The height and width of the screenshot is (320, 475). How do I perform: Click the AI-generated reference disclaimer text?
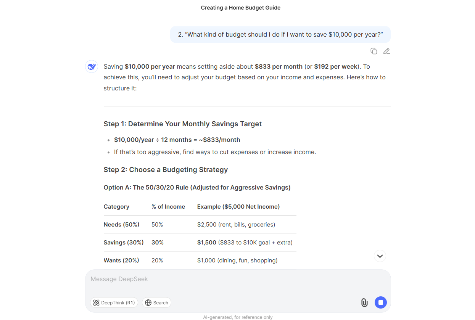[x=237, y=317]
